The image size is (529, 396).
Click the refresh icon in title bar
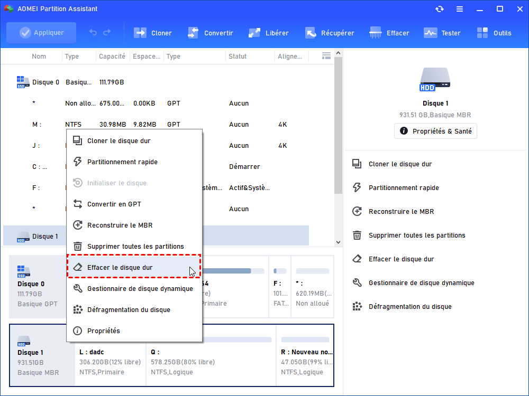[x=439, y=9]
